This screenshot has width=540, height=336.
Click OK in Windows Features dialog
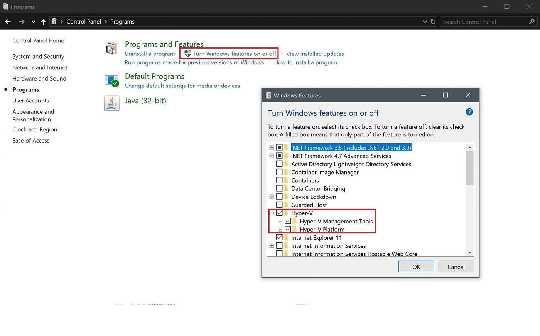416,267
